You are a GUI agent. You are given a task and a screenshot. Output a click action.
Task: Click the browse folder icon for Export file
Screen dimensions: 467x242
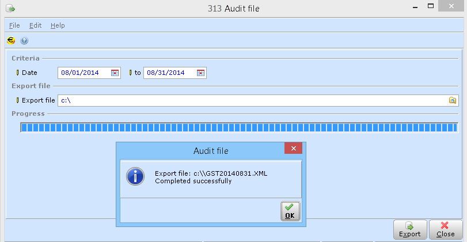(453, 100)
